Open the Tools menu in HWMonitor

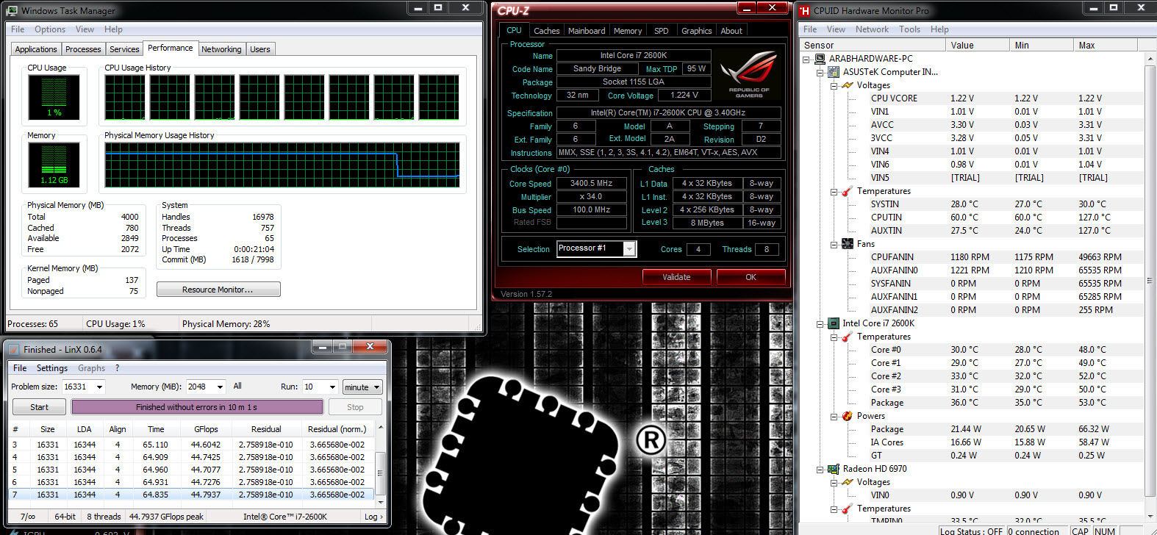click(909, 29)
